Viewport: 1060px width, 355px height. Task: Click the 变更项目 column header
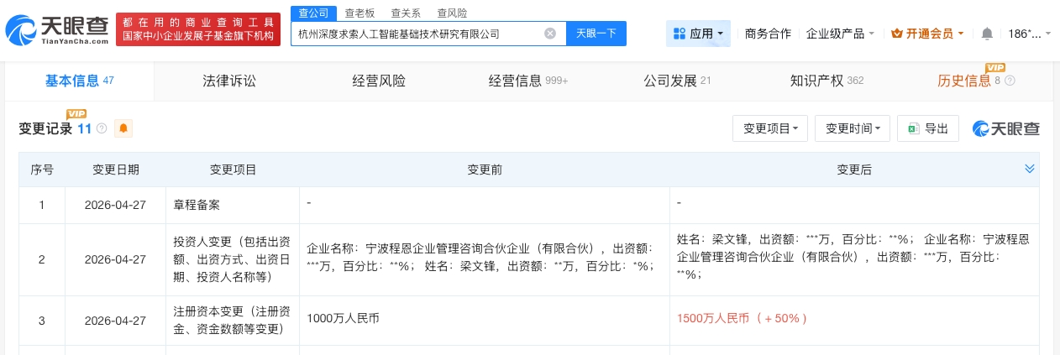tap(233, 170)
